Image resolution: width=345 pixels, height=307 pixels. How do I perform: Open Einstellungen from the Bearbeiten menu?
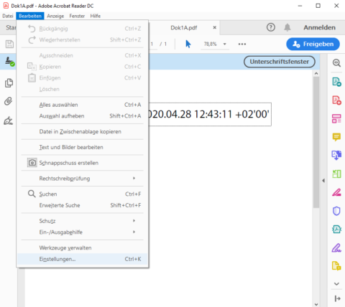[x=82, y=259]
